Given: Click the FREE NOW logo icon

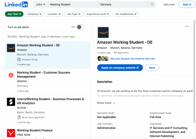Looking at the screenshot, I should [11, 133].
